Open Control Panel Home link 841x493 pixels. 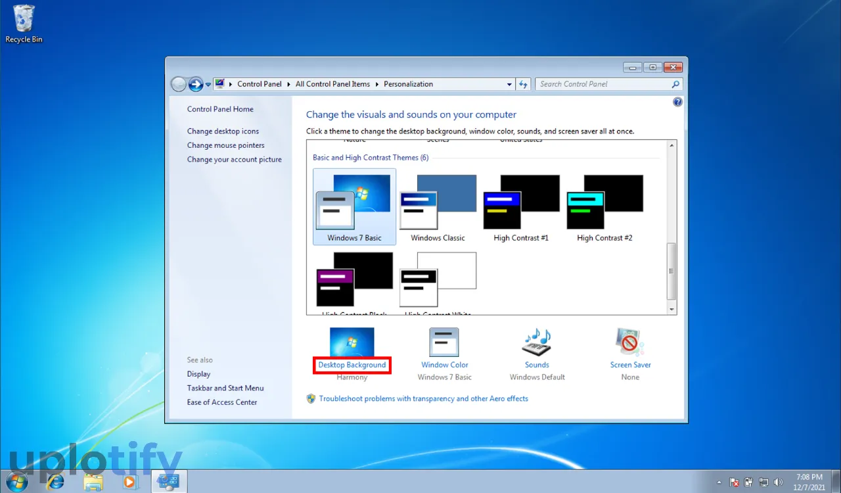[220, 109]
